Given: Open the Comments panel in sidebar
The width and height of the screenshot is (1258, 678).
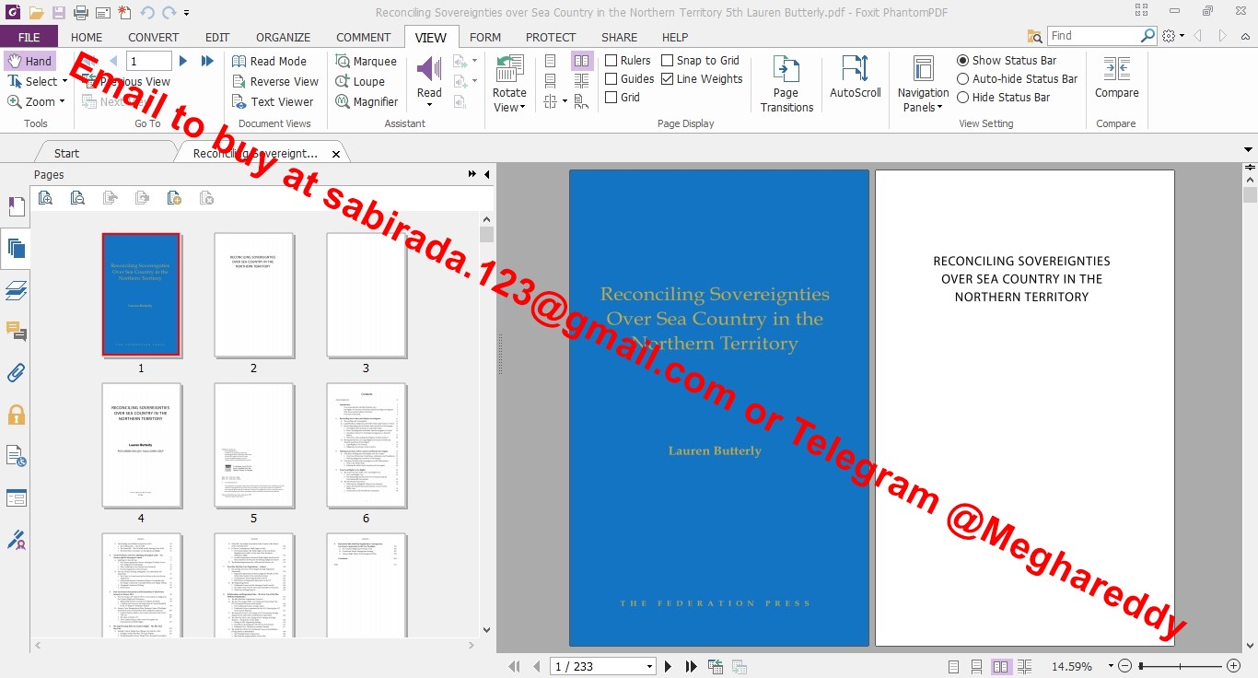Looking at the screenshot, I should [16, 331].
